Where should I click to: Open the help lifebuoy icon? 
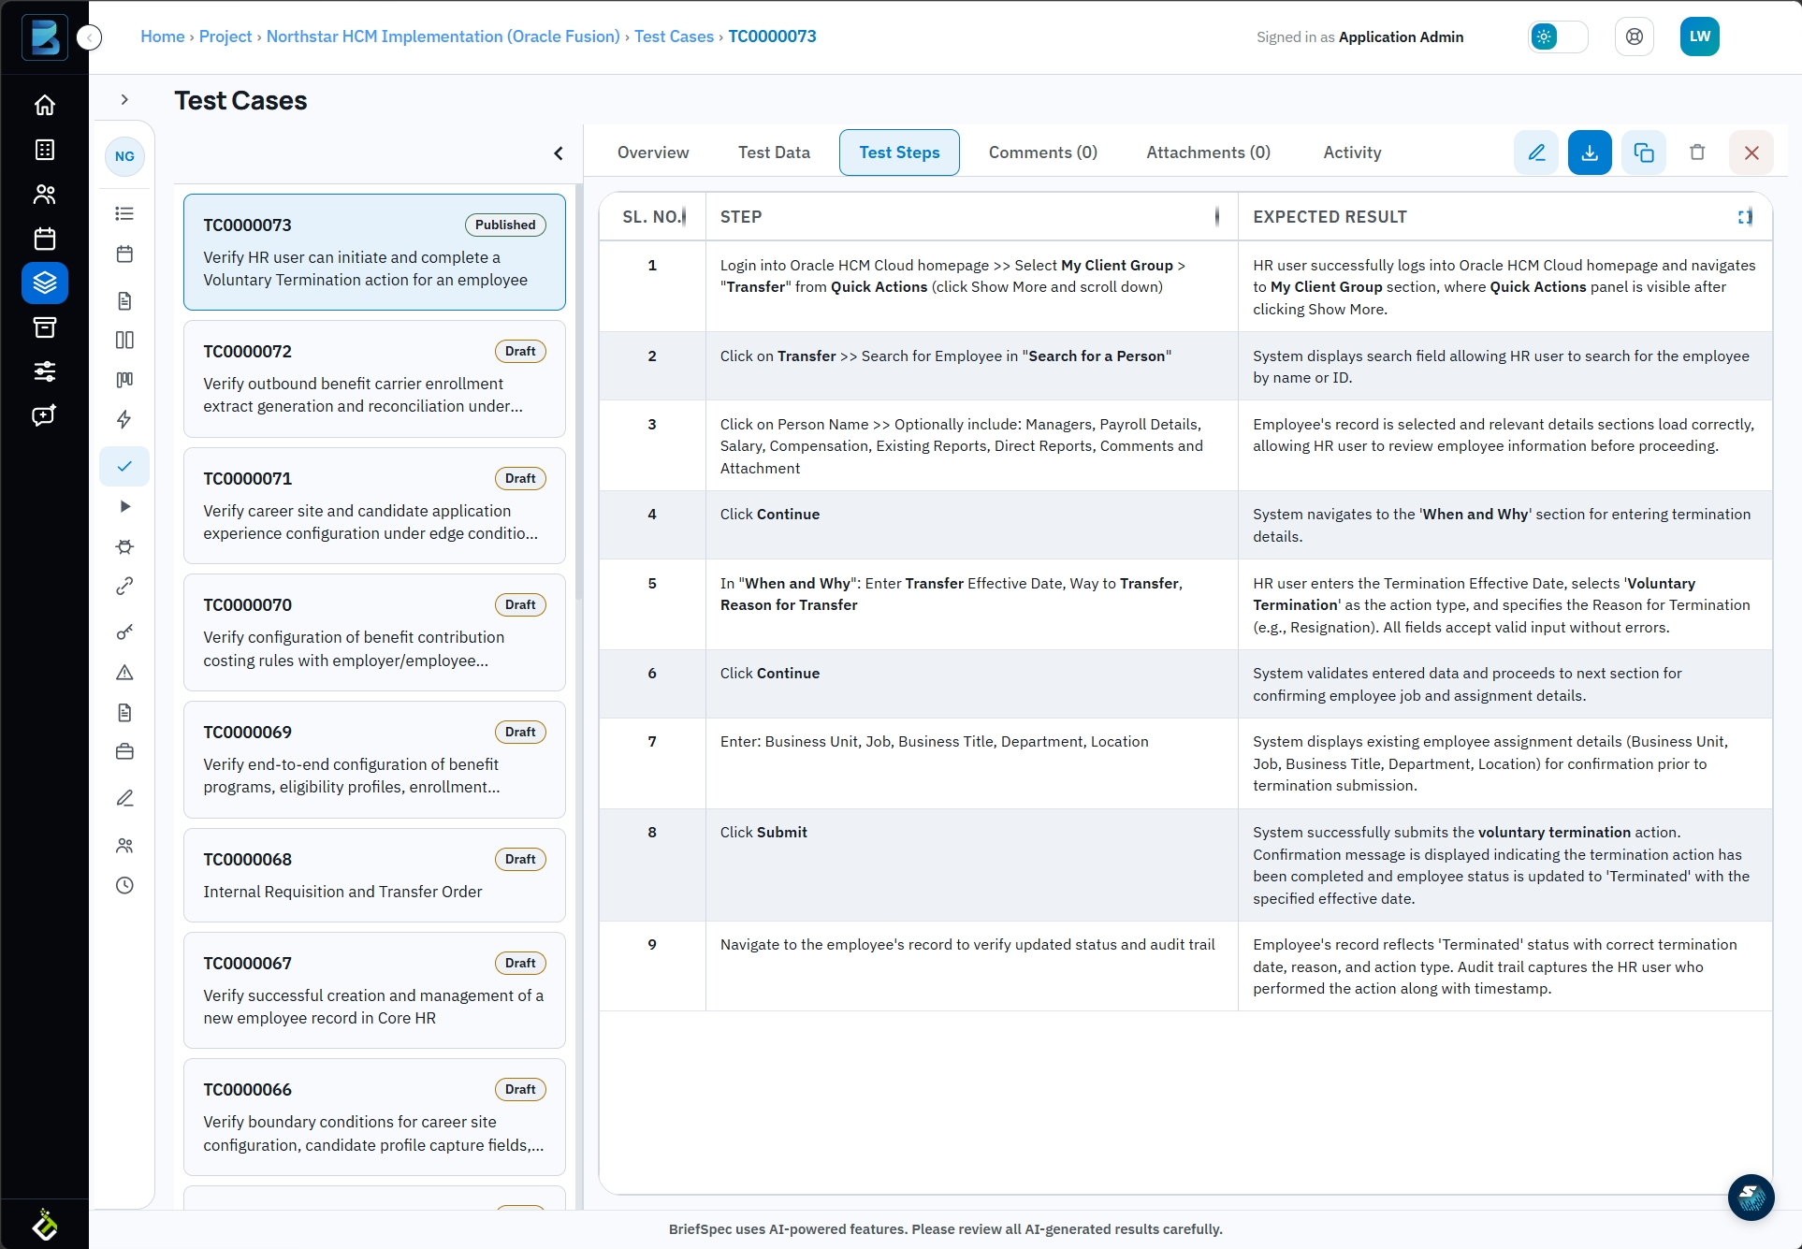(1635, 36)
